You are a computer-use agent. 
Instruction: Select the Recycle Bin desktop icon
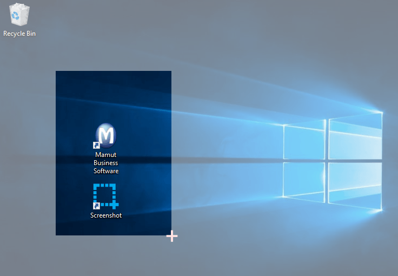click(19, 15)
